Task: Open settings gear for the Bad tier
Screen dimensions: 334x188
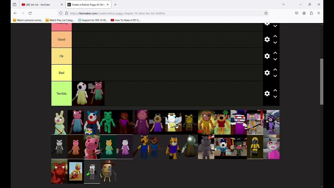Action: tap(267, 73)
